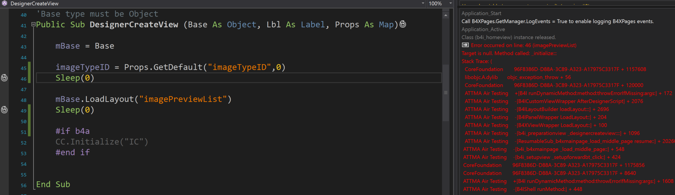Open the sub navigator dropdown arrow
This screenshot has width=675, height=195.
coord(423,3)
